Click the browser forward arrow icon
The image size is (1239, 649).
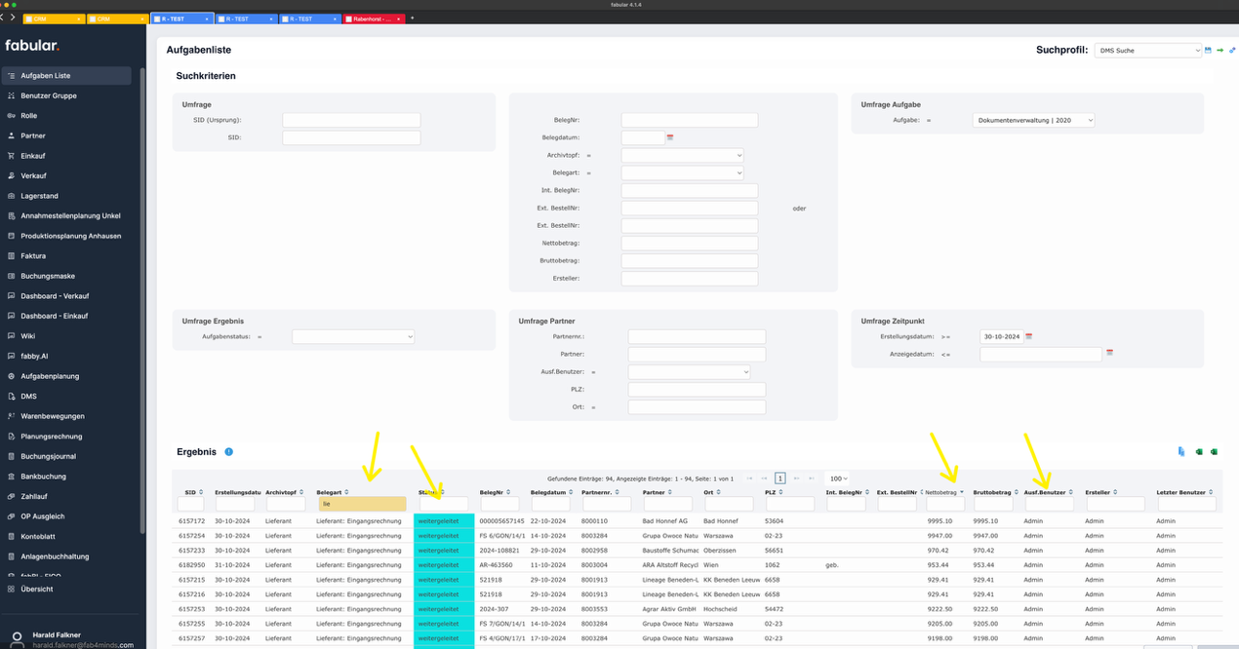pyautogui.click(x=12, y=18)
